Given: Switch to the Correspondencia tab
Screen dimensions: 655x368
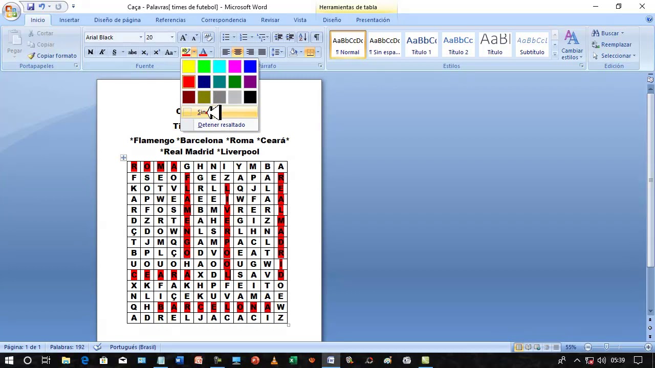Looking at the screenshot, I should coord(224,20).
